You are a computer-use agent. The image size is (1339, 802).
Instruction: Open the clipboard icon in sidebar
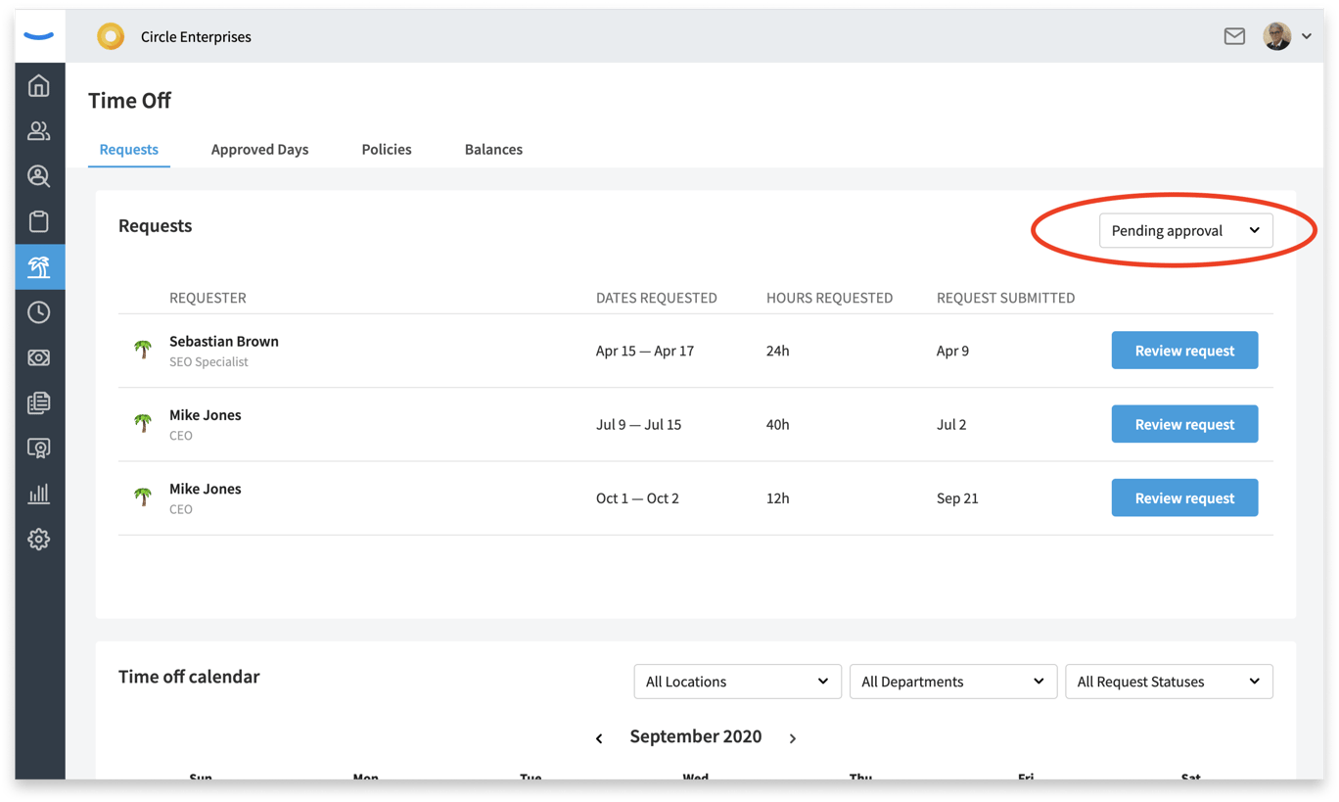[x=39, y=221]
